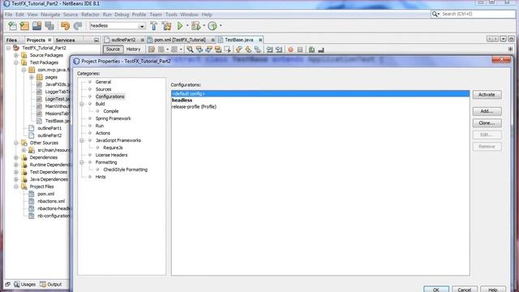Select the Spring Framework category
This screenshot has width=519, height=292.
pos(113,118)
